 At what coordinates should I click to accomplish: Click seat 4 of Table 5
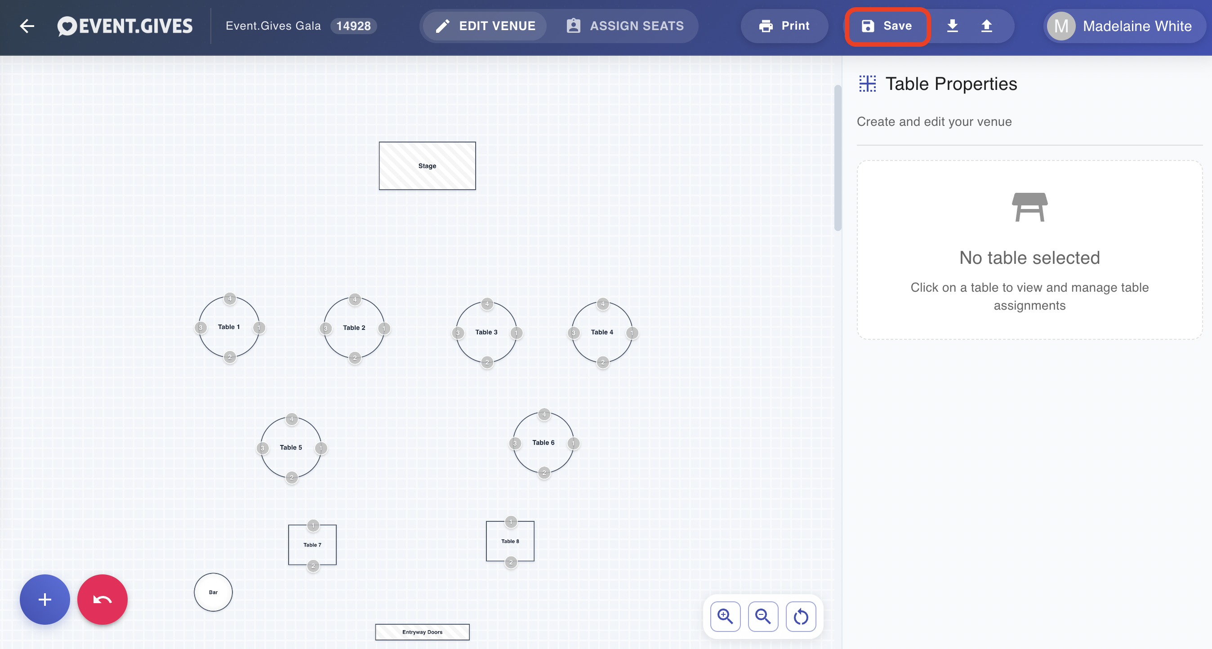[x=292, y=419]
